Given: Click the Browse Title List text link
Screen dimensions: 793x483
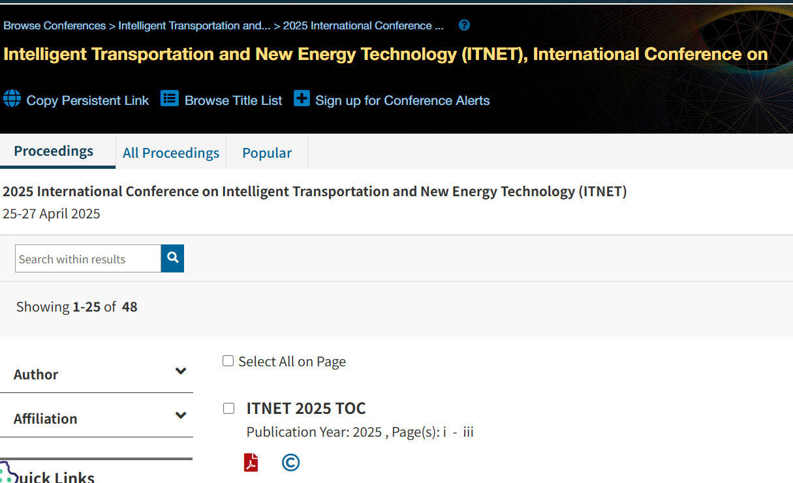Looking at the screenshot, I should click(x=234, y=100).
